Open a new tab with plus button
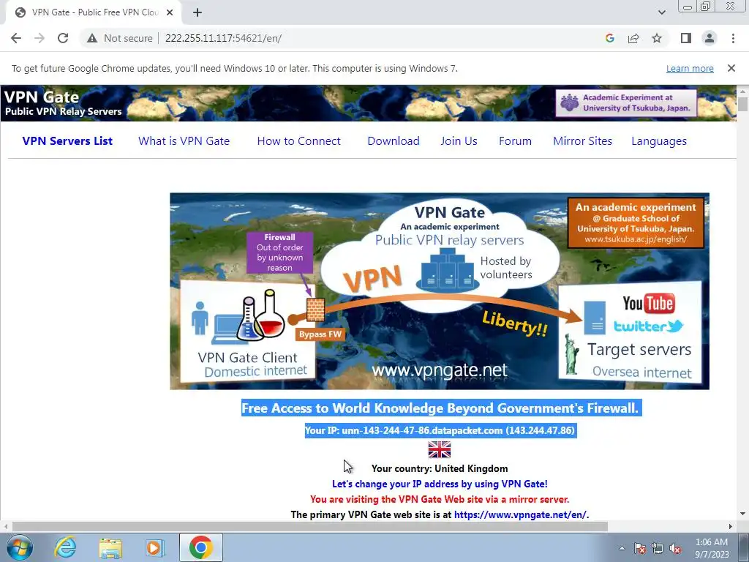This screenshot has width=749, height=562. click(x=197, y=12)
